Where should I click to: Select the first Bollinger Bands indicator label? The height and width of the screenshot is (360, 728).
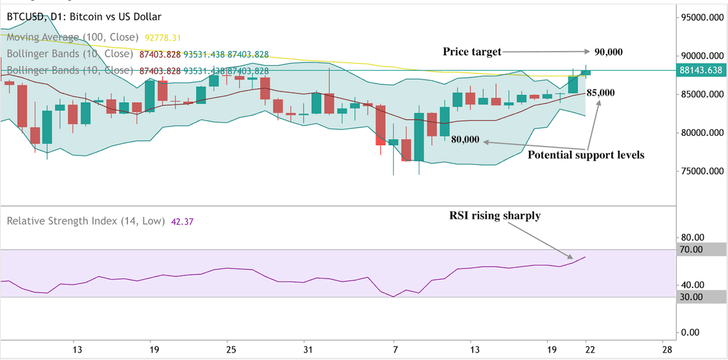70,55
